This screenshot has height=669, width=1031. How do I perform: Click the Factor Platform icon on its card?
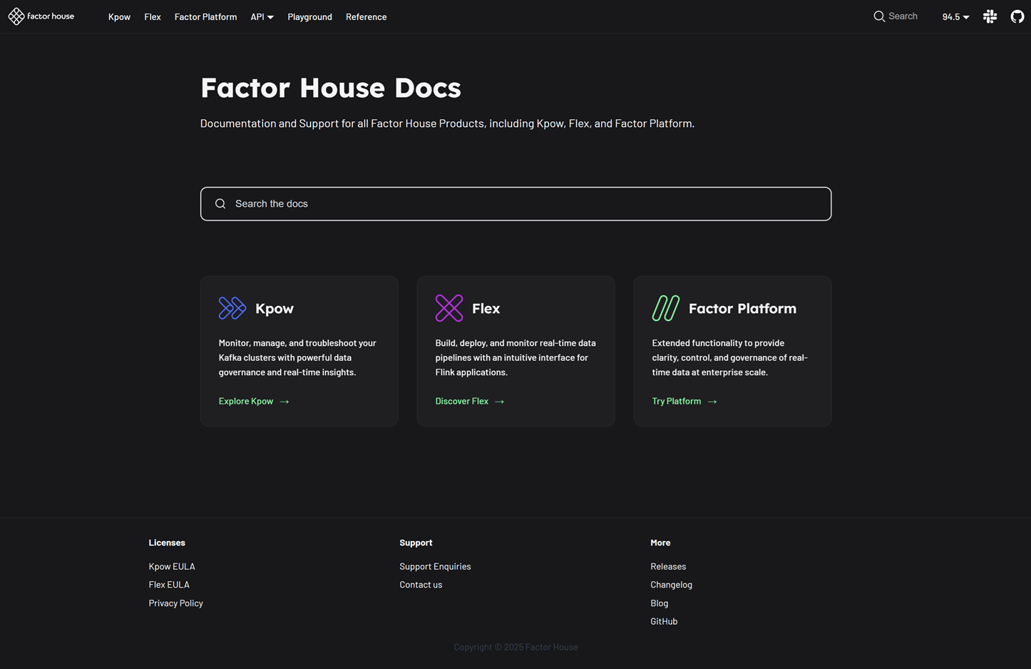pos(665,307)
